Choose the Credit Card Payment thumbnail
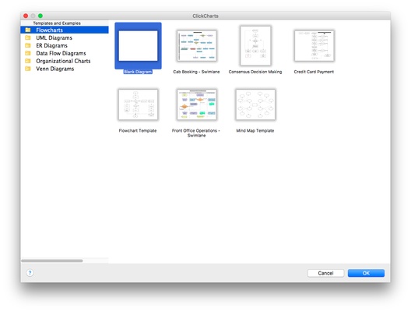411x312 pixels. point(314,46)
